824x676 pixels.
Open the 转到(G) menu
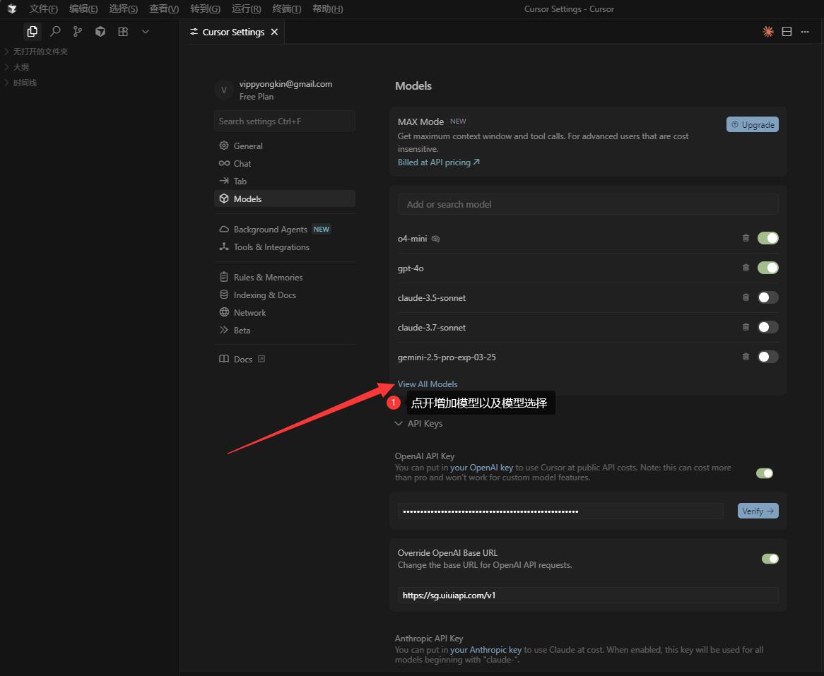(205, 9)
